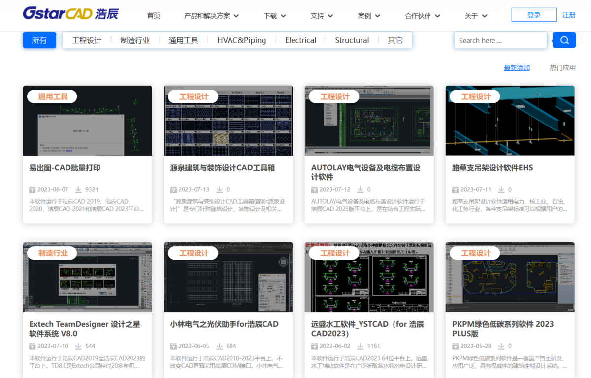Click calendar icon beside 2023-07-12
591x378 pixels.
click(314, 189)
